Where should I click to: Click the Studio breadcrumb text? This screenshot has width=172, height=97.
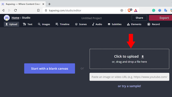pos(26,18)
